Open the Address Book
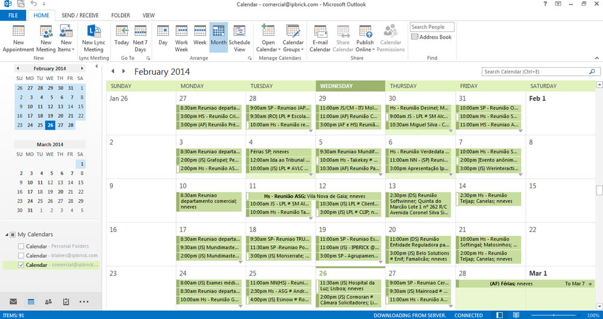603x319 pixels. (431, 37)
